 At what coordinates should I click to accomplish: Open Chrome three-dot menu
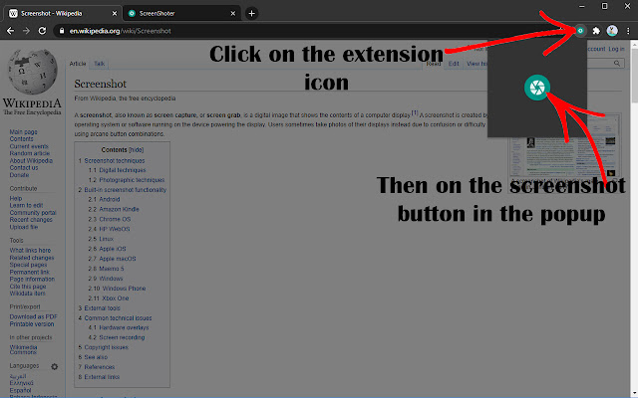[x=628, y=31]
